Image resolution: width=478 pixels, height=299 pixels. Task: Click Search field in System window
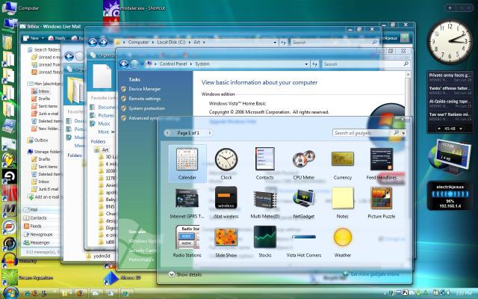366,64
